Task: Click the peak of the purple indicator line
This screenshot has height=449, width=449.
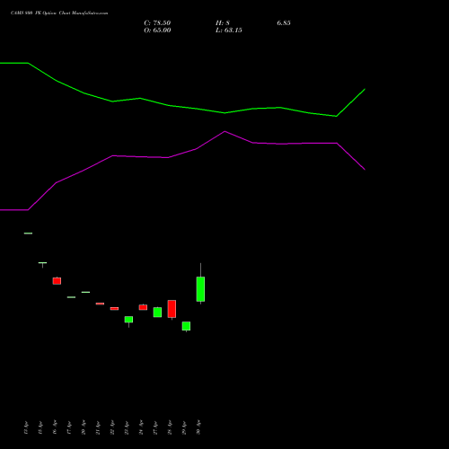Action: (224, 131)
